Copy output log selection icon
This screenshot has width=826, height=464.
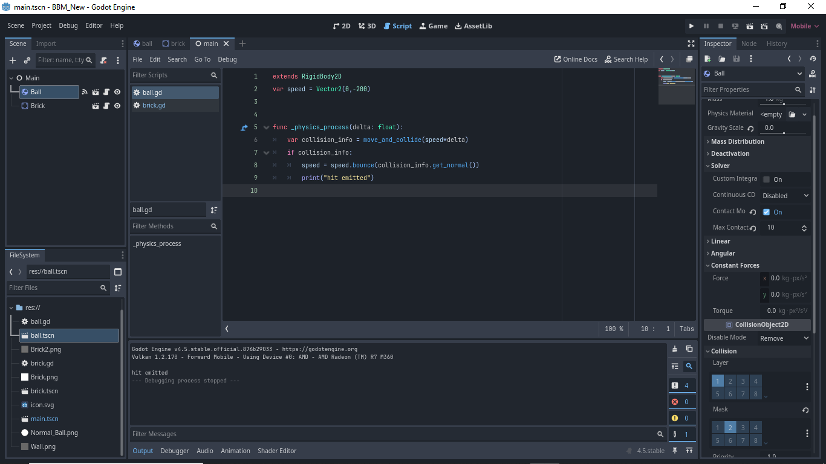tap(689, 349)
